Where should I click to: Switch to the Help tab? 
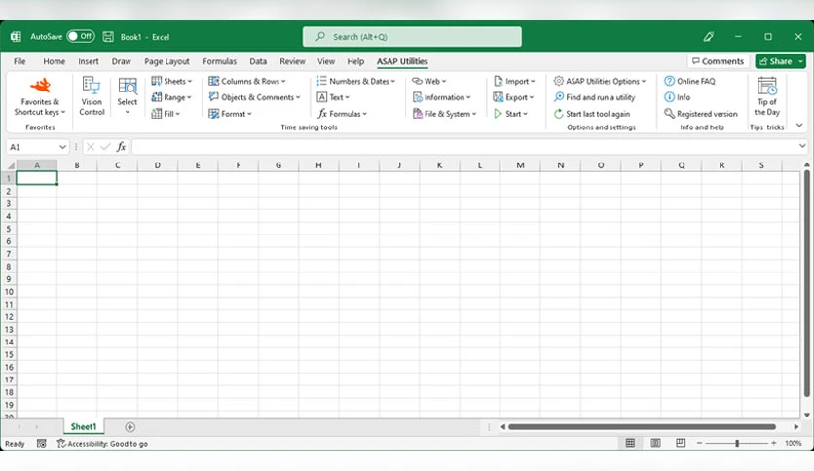pos(355,61)
